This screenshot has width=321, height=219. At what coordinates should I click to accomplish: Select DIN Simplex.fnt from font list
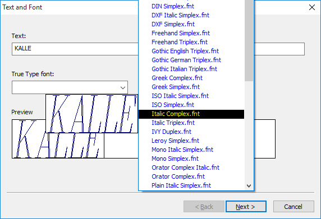[191, 6]
